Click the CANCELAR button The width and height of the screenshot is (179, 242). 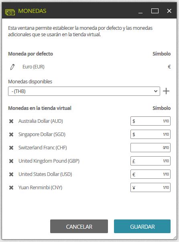pos(79,226)
